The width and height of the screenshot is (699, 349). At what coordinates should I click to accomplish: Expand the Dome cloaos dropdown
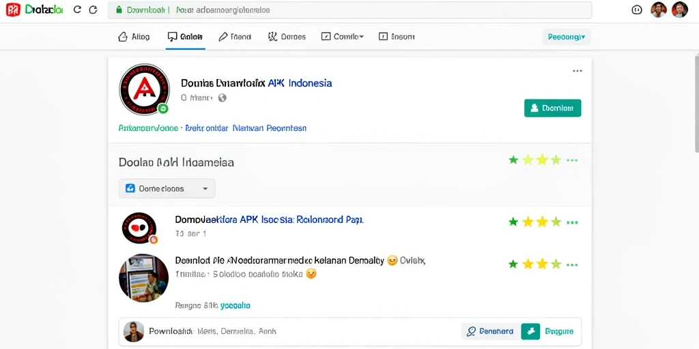[167, 188]
